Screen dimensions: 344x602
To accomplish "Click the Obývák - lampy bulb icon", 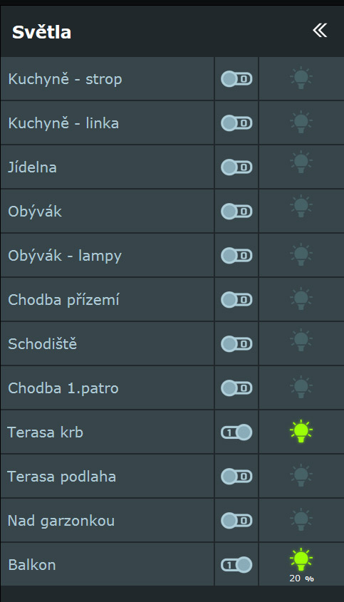I will pyautogui.click(x=301, y=254).
